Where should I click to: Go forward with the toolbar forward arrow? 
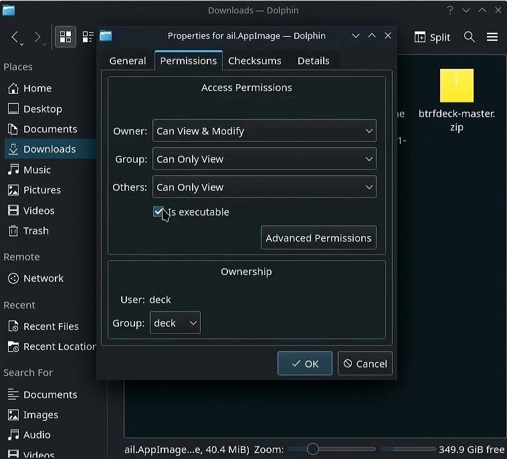point(37,37)
